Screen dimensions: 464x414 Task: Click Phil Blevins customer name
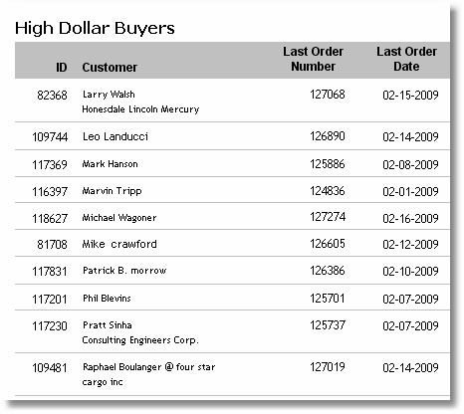coord(107,299)
